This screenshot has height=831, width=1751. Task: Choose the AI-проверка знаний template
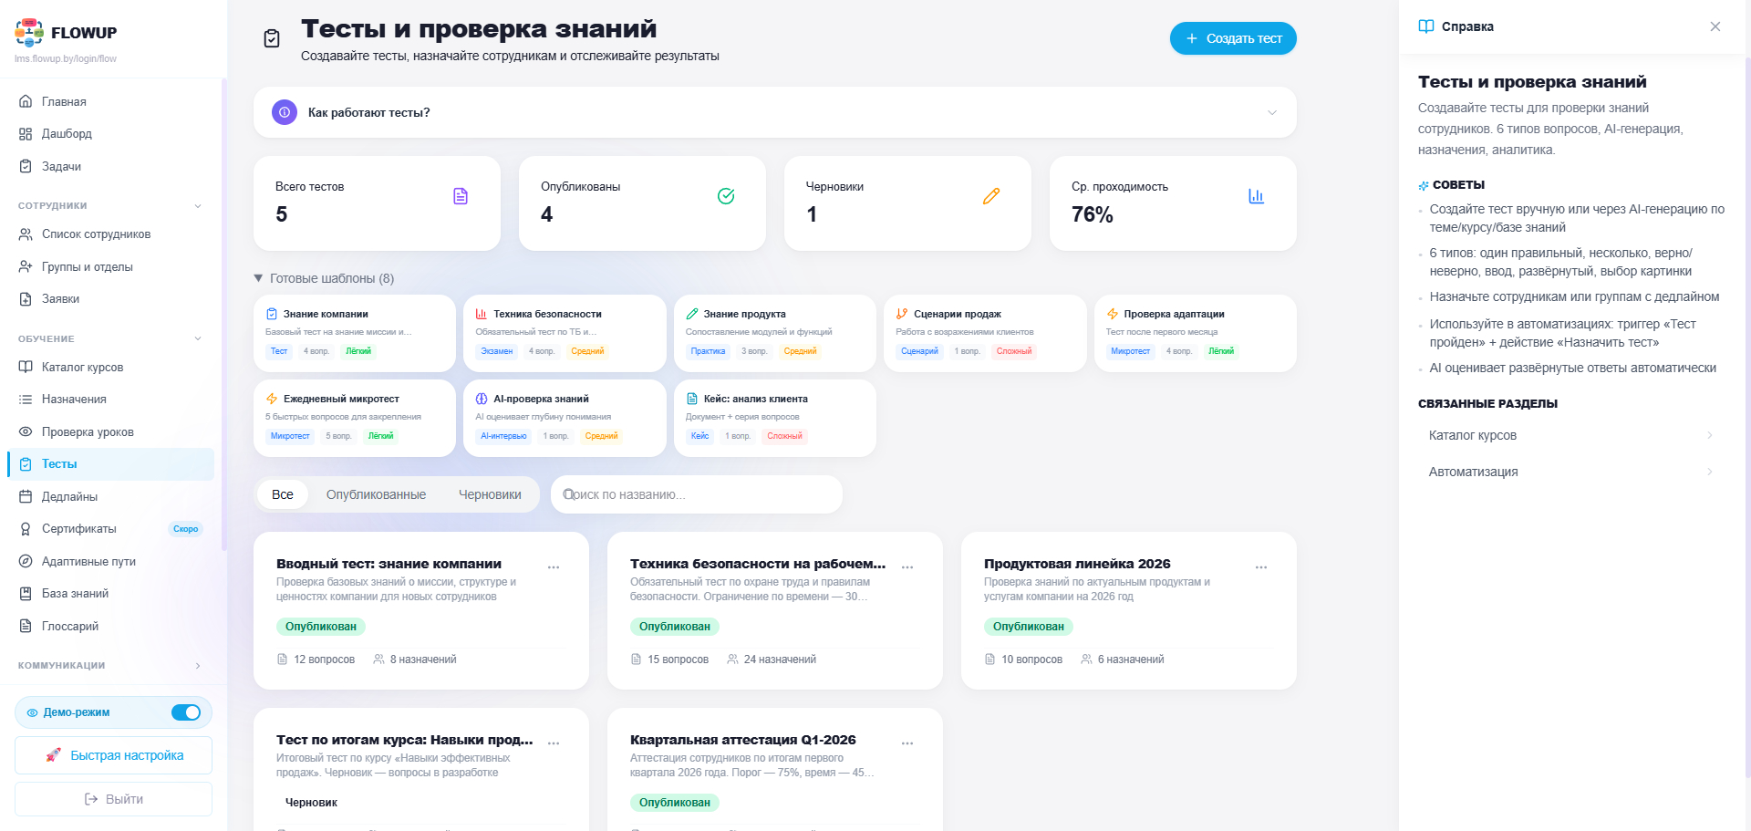tap(565, 418)
